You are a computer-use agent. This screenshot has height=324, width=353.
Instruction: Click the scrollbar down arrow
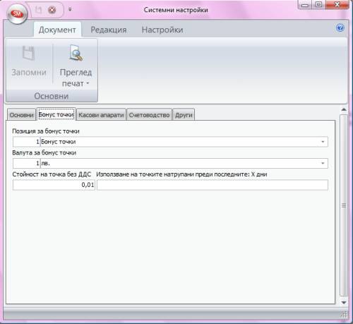tap(344, 302)
